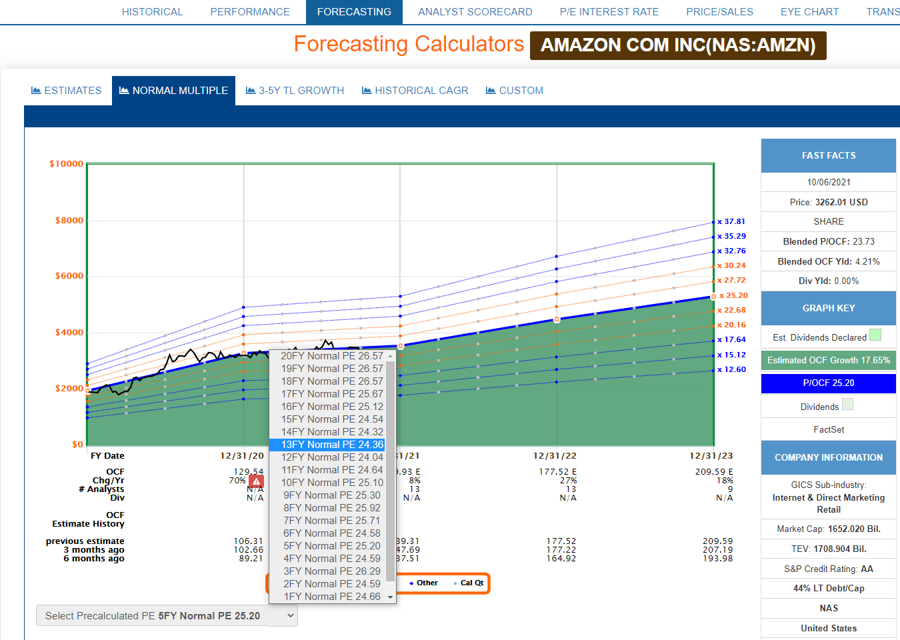Switch to ESTIMATES calculator
Image resolution: width=900 pixels, height=640 pixels.
[67, 91]
